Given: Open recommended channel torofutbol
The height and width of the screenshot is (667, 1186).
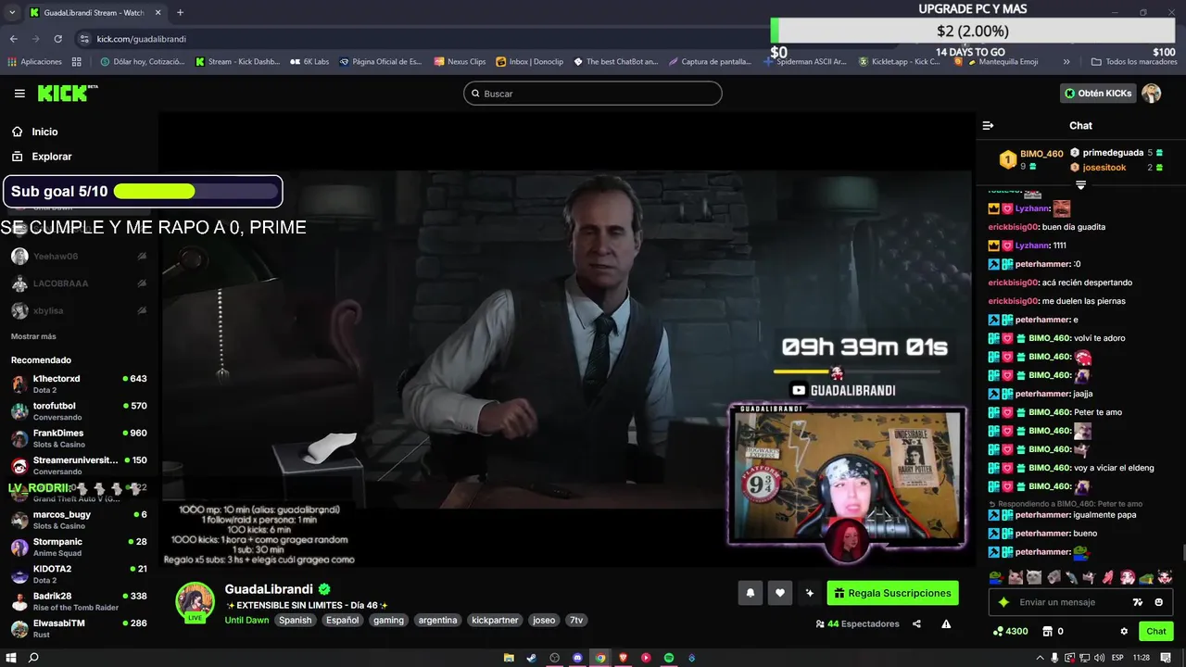Looking at the screenshot, I should [x=79, y=410].
